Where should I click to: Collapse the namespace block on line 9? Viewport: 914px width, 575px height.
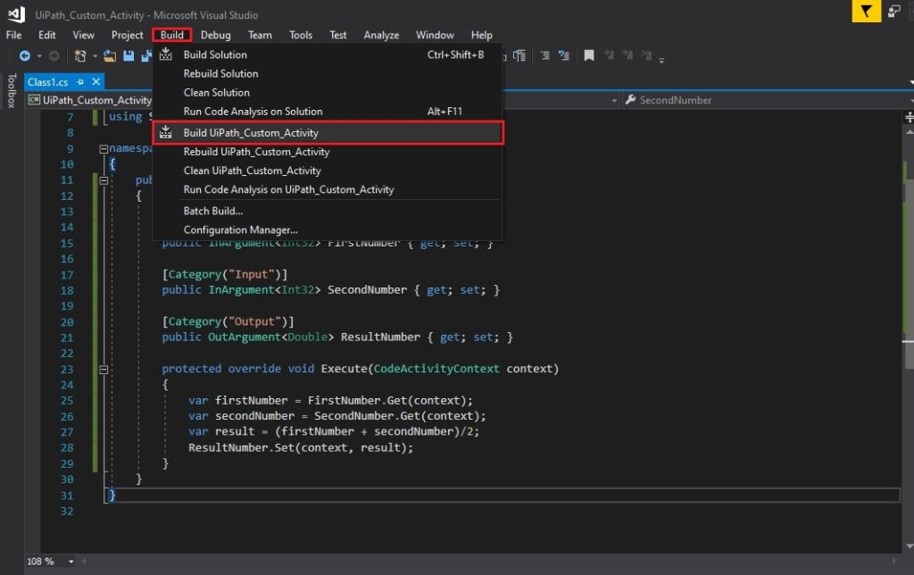click(x=104, y=149)
